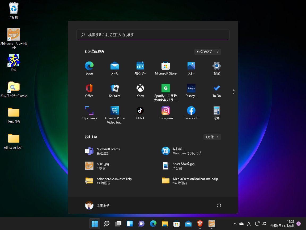Open File Explorer from the taskbar
The height and width of the screenshot is (230, 306).
165,224
